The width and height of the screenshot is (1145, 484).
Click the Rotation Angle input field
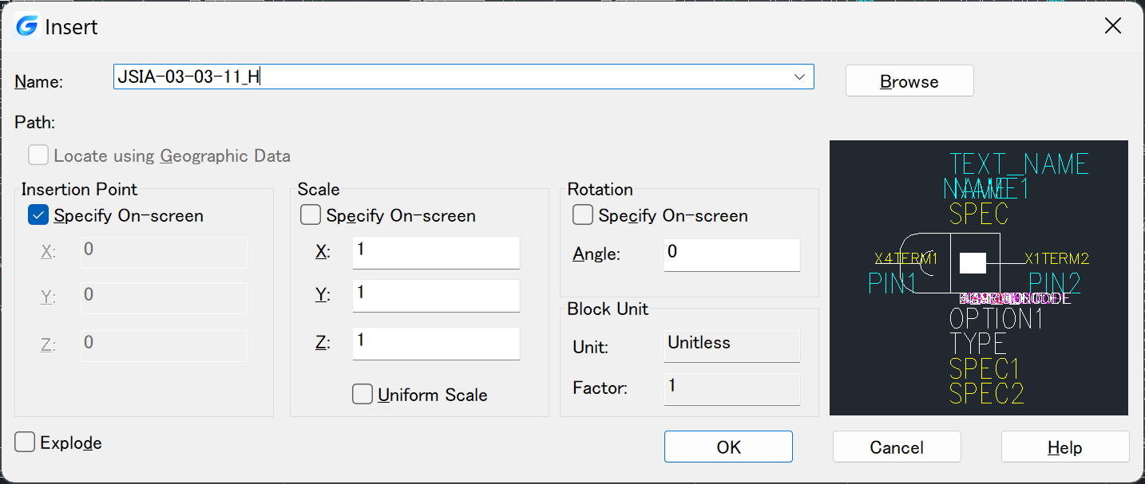point(731,254)
